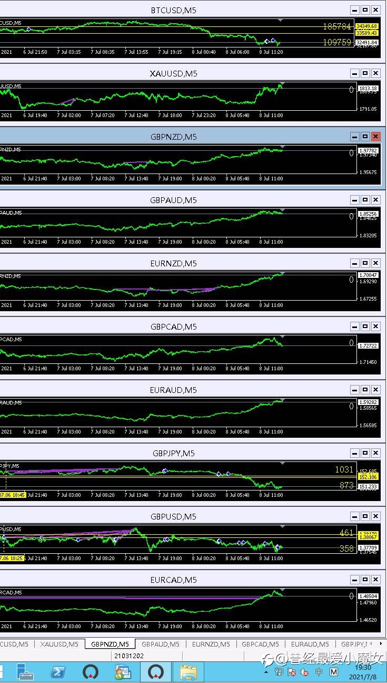Minimize the GBPJPY,M5 chart window
The width and height of the screenshot is (387, 683).
tap(354, 453)
